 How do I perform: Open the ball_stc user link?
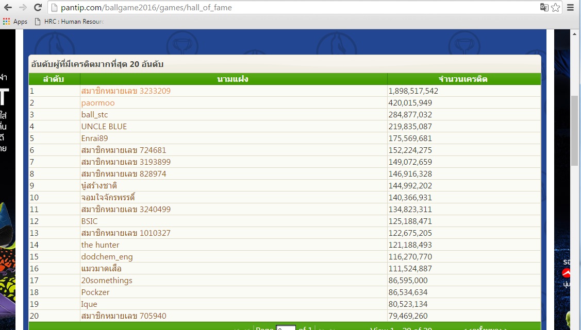click(x=94, y=115)
